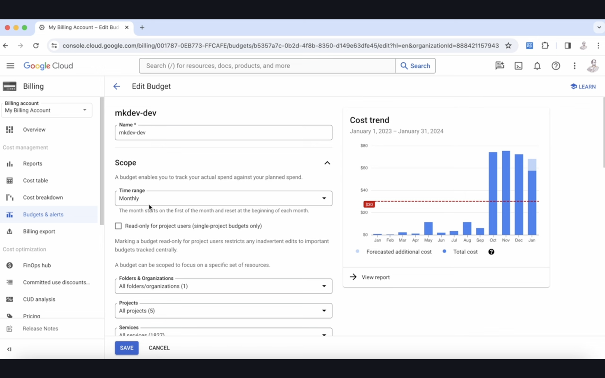This screenshot has width=605, height=378.
Task: Open a new browser tab
Action: pyautogui.click(x=142, y=28)
